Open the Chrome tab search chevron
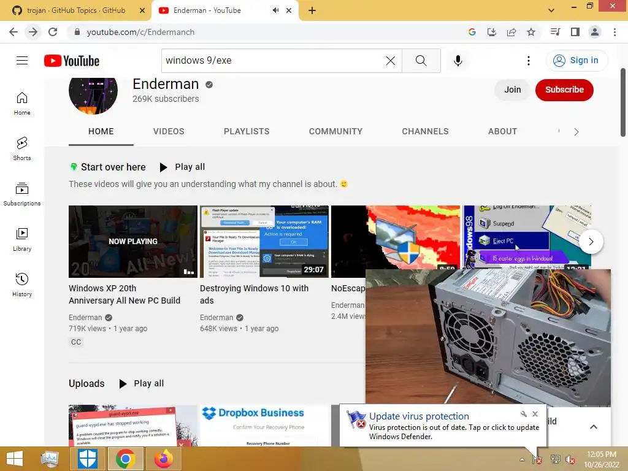Image resolution: width=628 pixels, height=471 pixels. click(551, 10)
